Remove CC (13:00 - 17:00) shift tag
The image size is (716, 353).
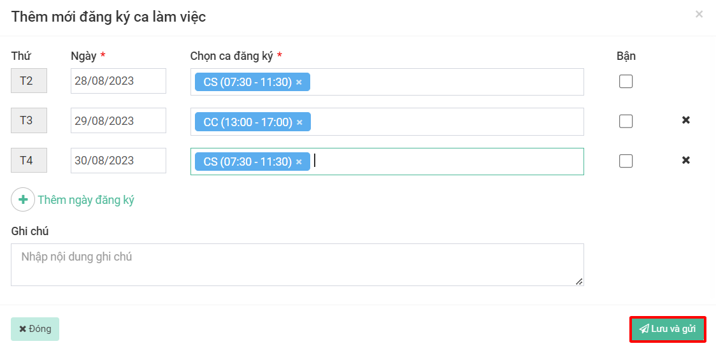point(299,122)
